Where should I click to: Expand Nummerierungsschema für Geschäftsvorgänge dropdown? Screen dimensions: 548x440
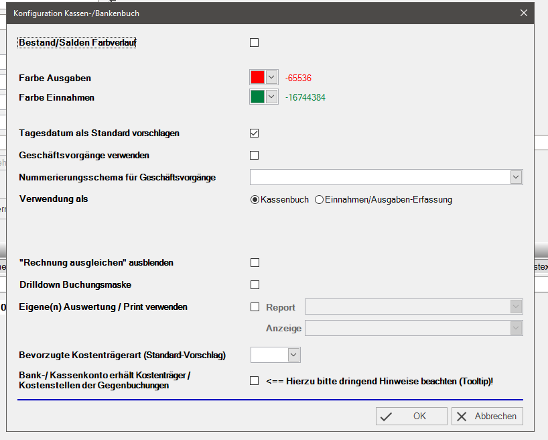[516, 177]
